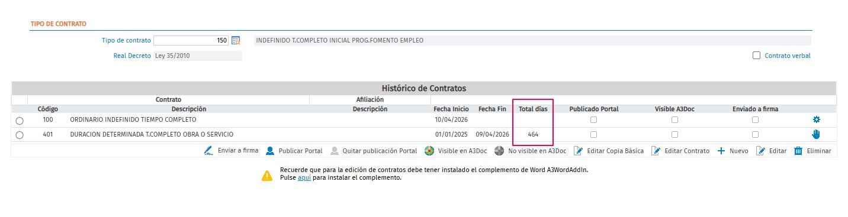Click the contract description INDEFINIDO T.COMPLETO field
Viewport: 848px width, 217px height.
pos(532,41)
